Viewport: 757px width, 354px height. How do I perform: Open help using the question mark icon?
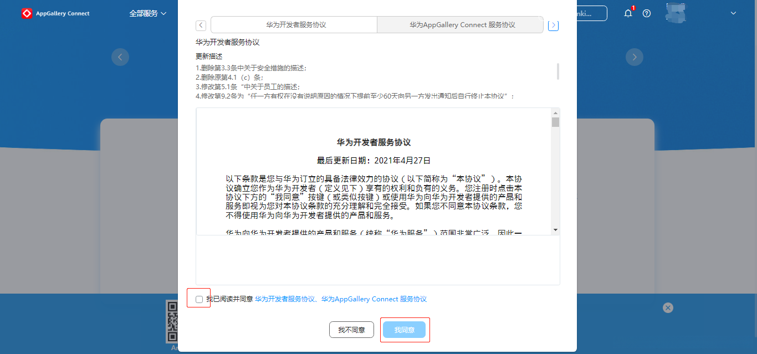pos(646,13)
